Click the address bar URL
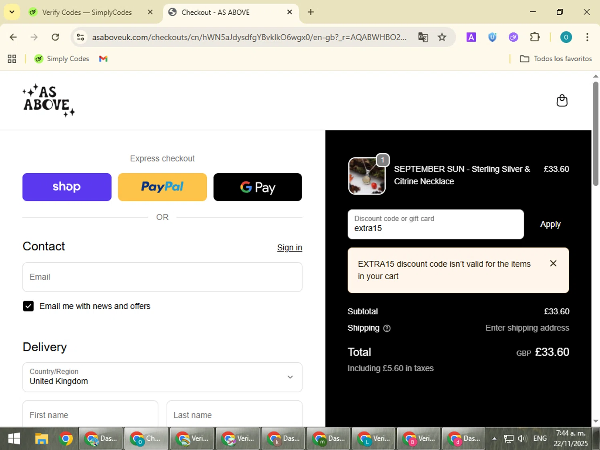Image resolution: width=600 pixels, height=450 pixels. click(249, 37)
